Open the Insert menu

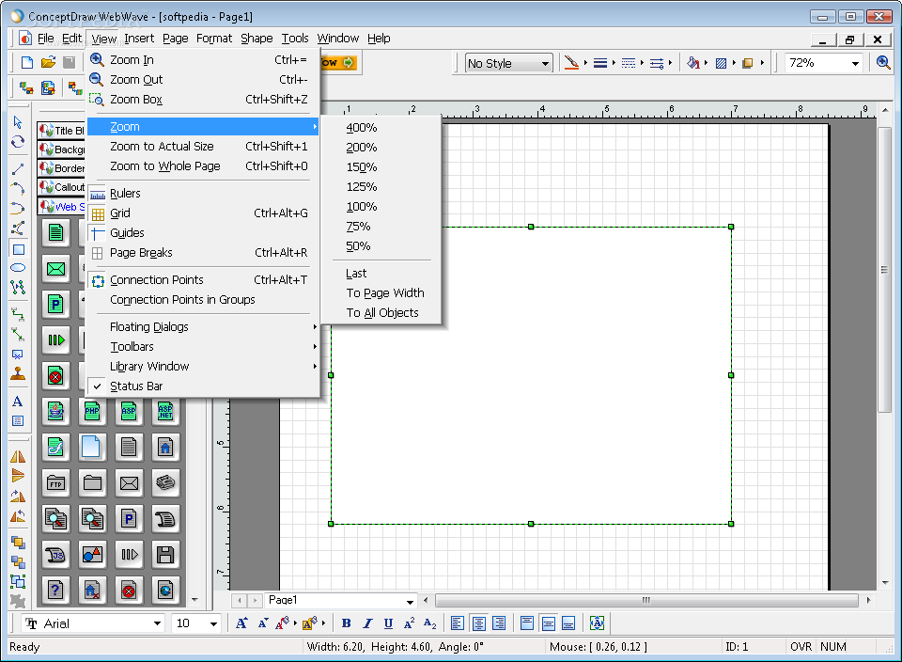pos(139,39)
